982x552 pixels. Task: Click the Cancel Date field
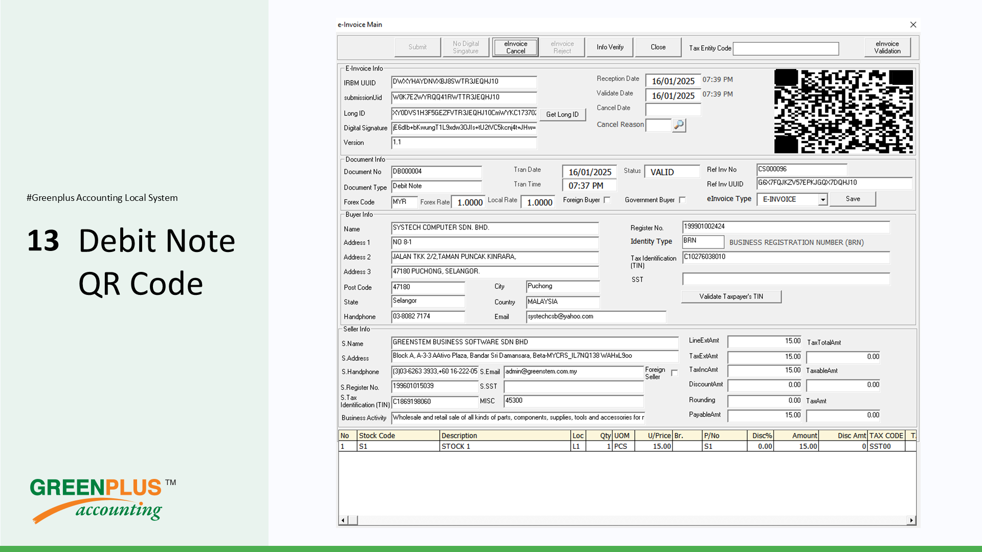(673, 109)
